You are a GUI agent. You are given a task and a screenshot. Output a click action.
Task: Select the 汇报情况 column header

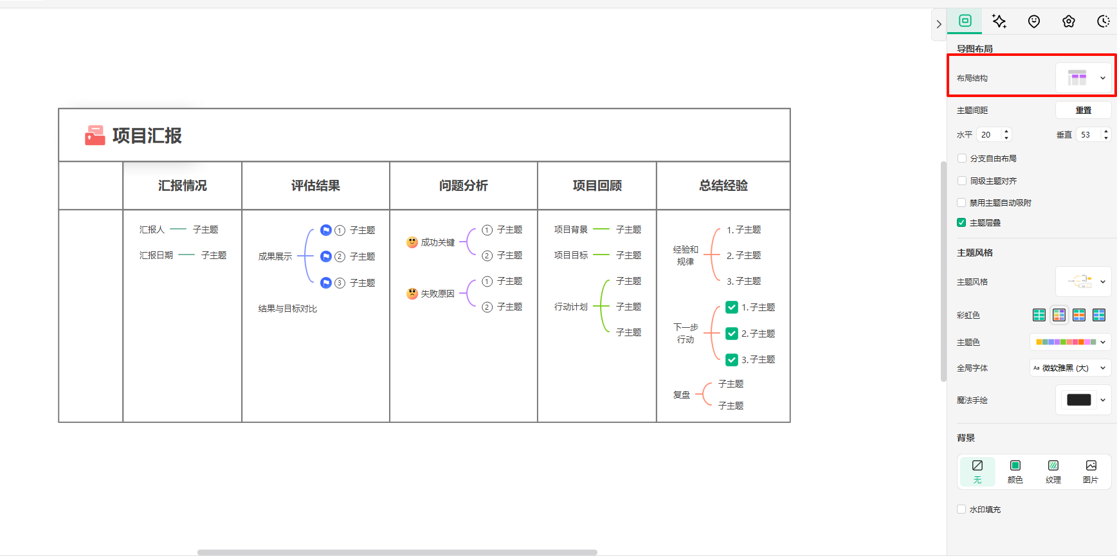(x=183, y=186)
